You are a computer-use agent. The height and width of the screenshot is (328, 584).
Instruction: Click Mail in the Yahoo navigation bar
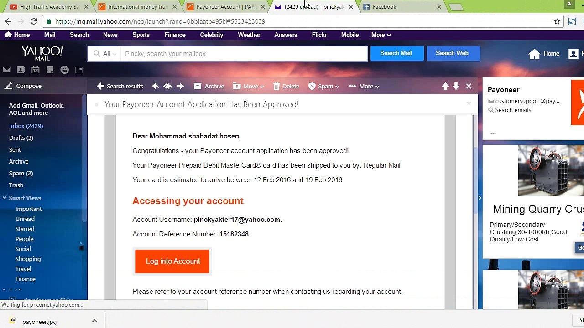(x=50, y=35)
